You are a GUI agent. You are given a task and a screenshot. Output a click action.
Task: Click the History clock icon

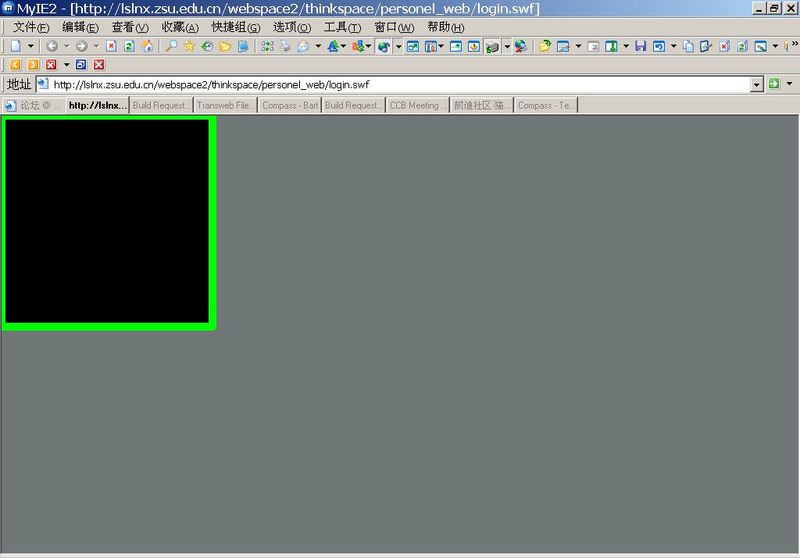pos(207,46)
